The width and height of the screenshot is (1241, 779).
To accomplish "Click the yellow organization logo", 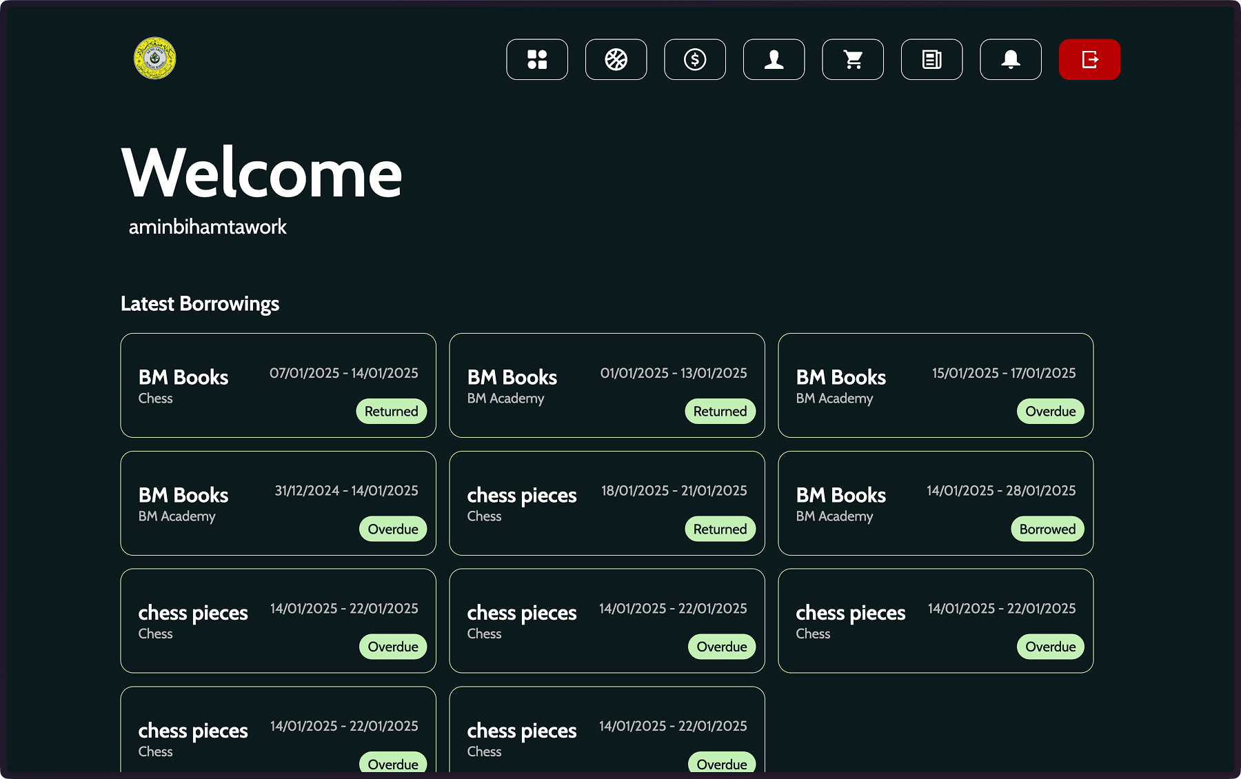I will [x=154, y=59].
